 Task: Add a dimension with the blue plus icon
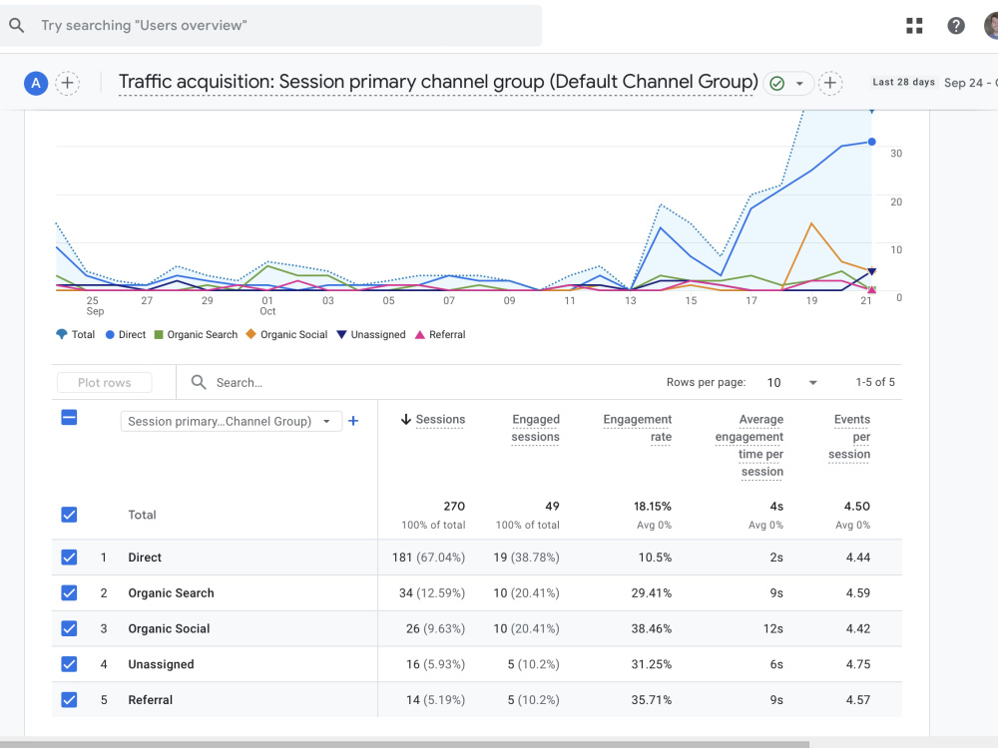(353, 421)
